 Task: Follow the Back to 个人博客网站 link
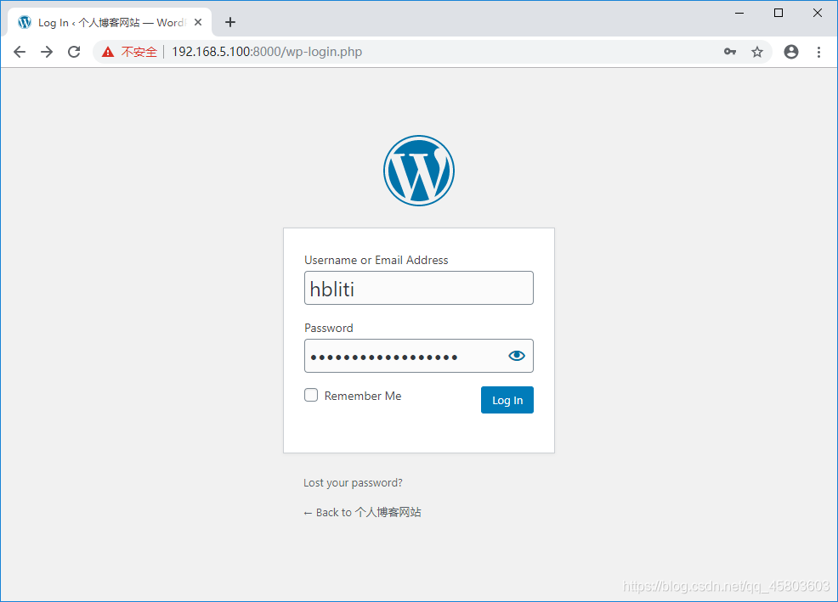[x=362, y=512]
